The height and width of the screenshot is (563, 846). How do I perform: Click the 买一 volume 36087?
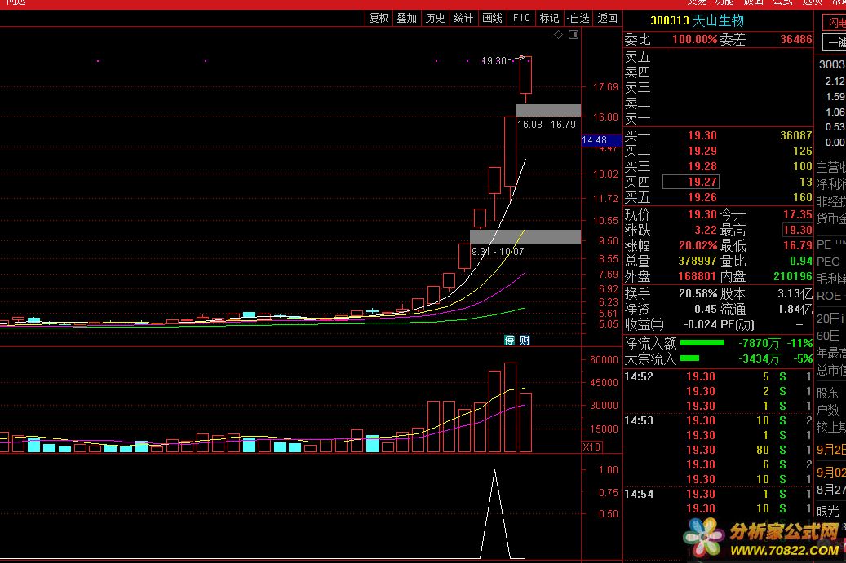[795, 136]
